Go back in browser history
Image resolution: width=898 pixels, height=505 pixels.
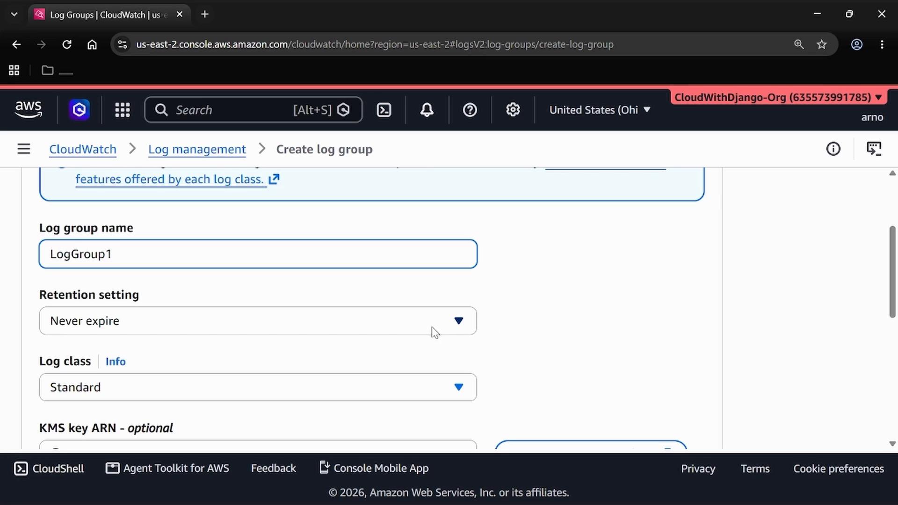coord(16,44)
